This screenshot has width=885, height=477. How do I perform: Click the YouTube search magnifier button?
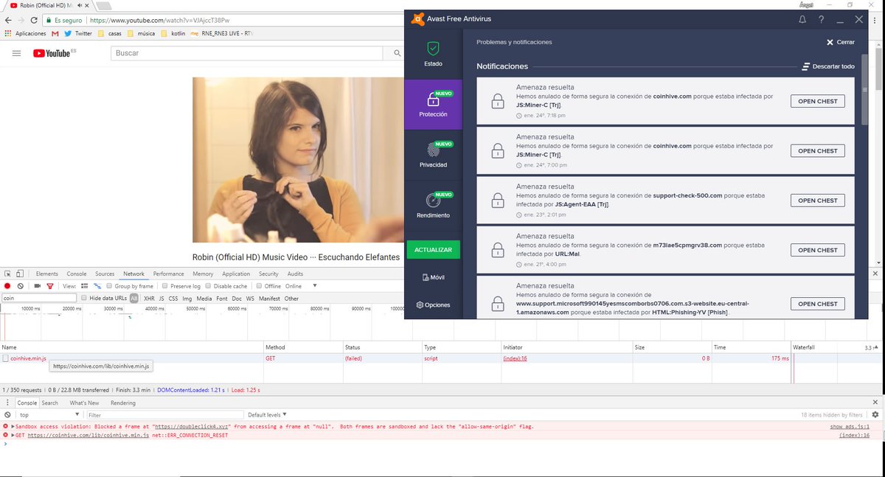(397, 53)
